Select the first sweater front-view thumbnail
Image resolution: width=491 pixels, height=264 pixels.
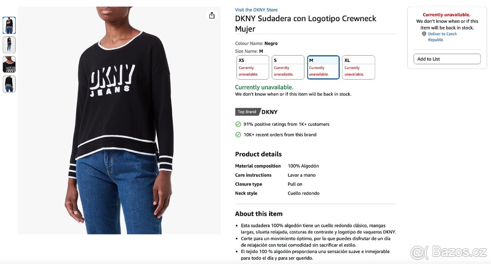click(x=9, y=25)
